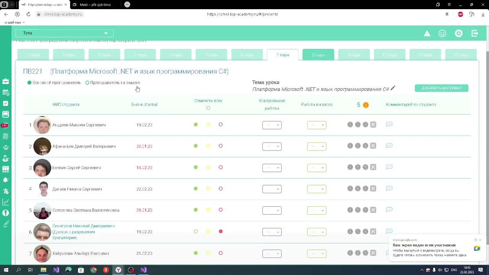Mark Андреев Максим present with green circle
Viewport: 489px width, 275px height.
pos(196,125)
